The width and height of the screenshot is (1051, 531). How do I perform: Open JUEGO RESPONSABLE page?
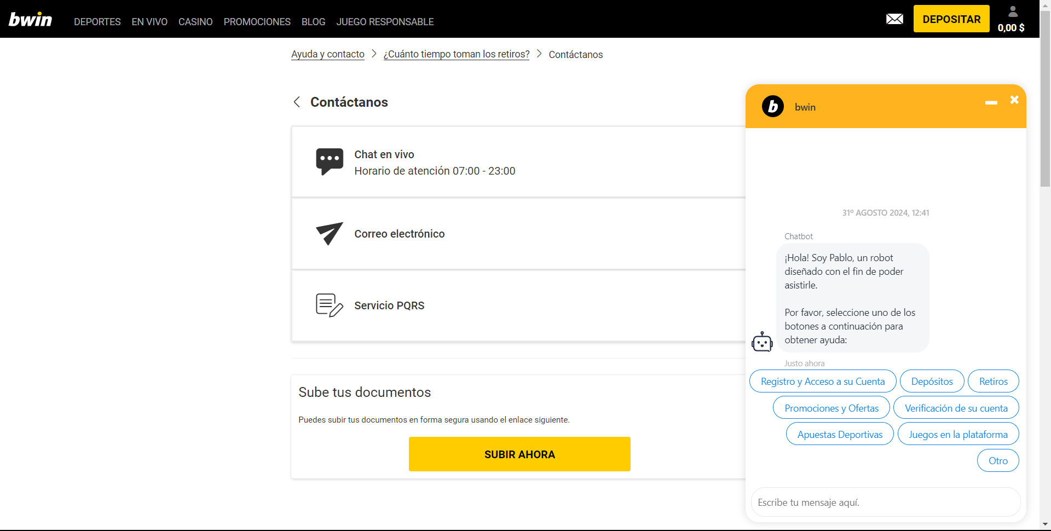[385, 22]
